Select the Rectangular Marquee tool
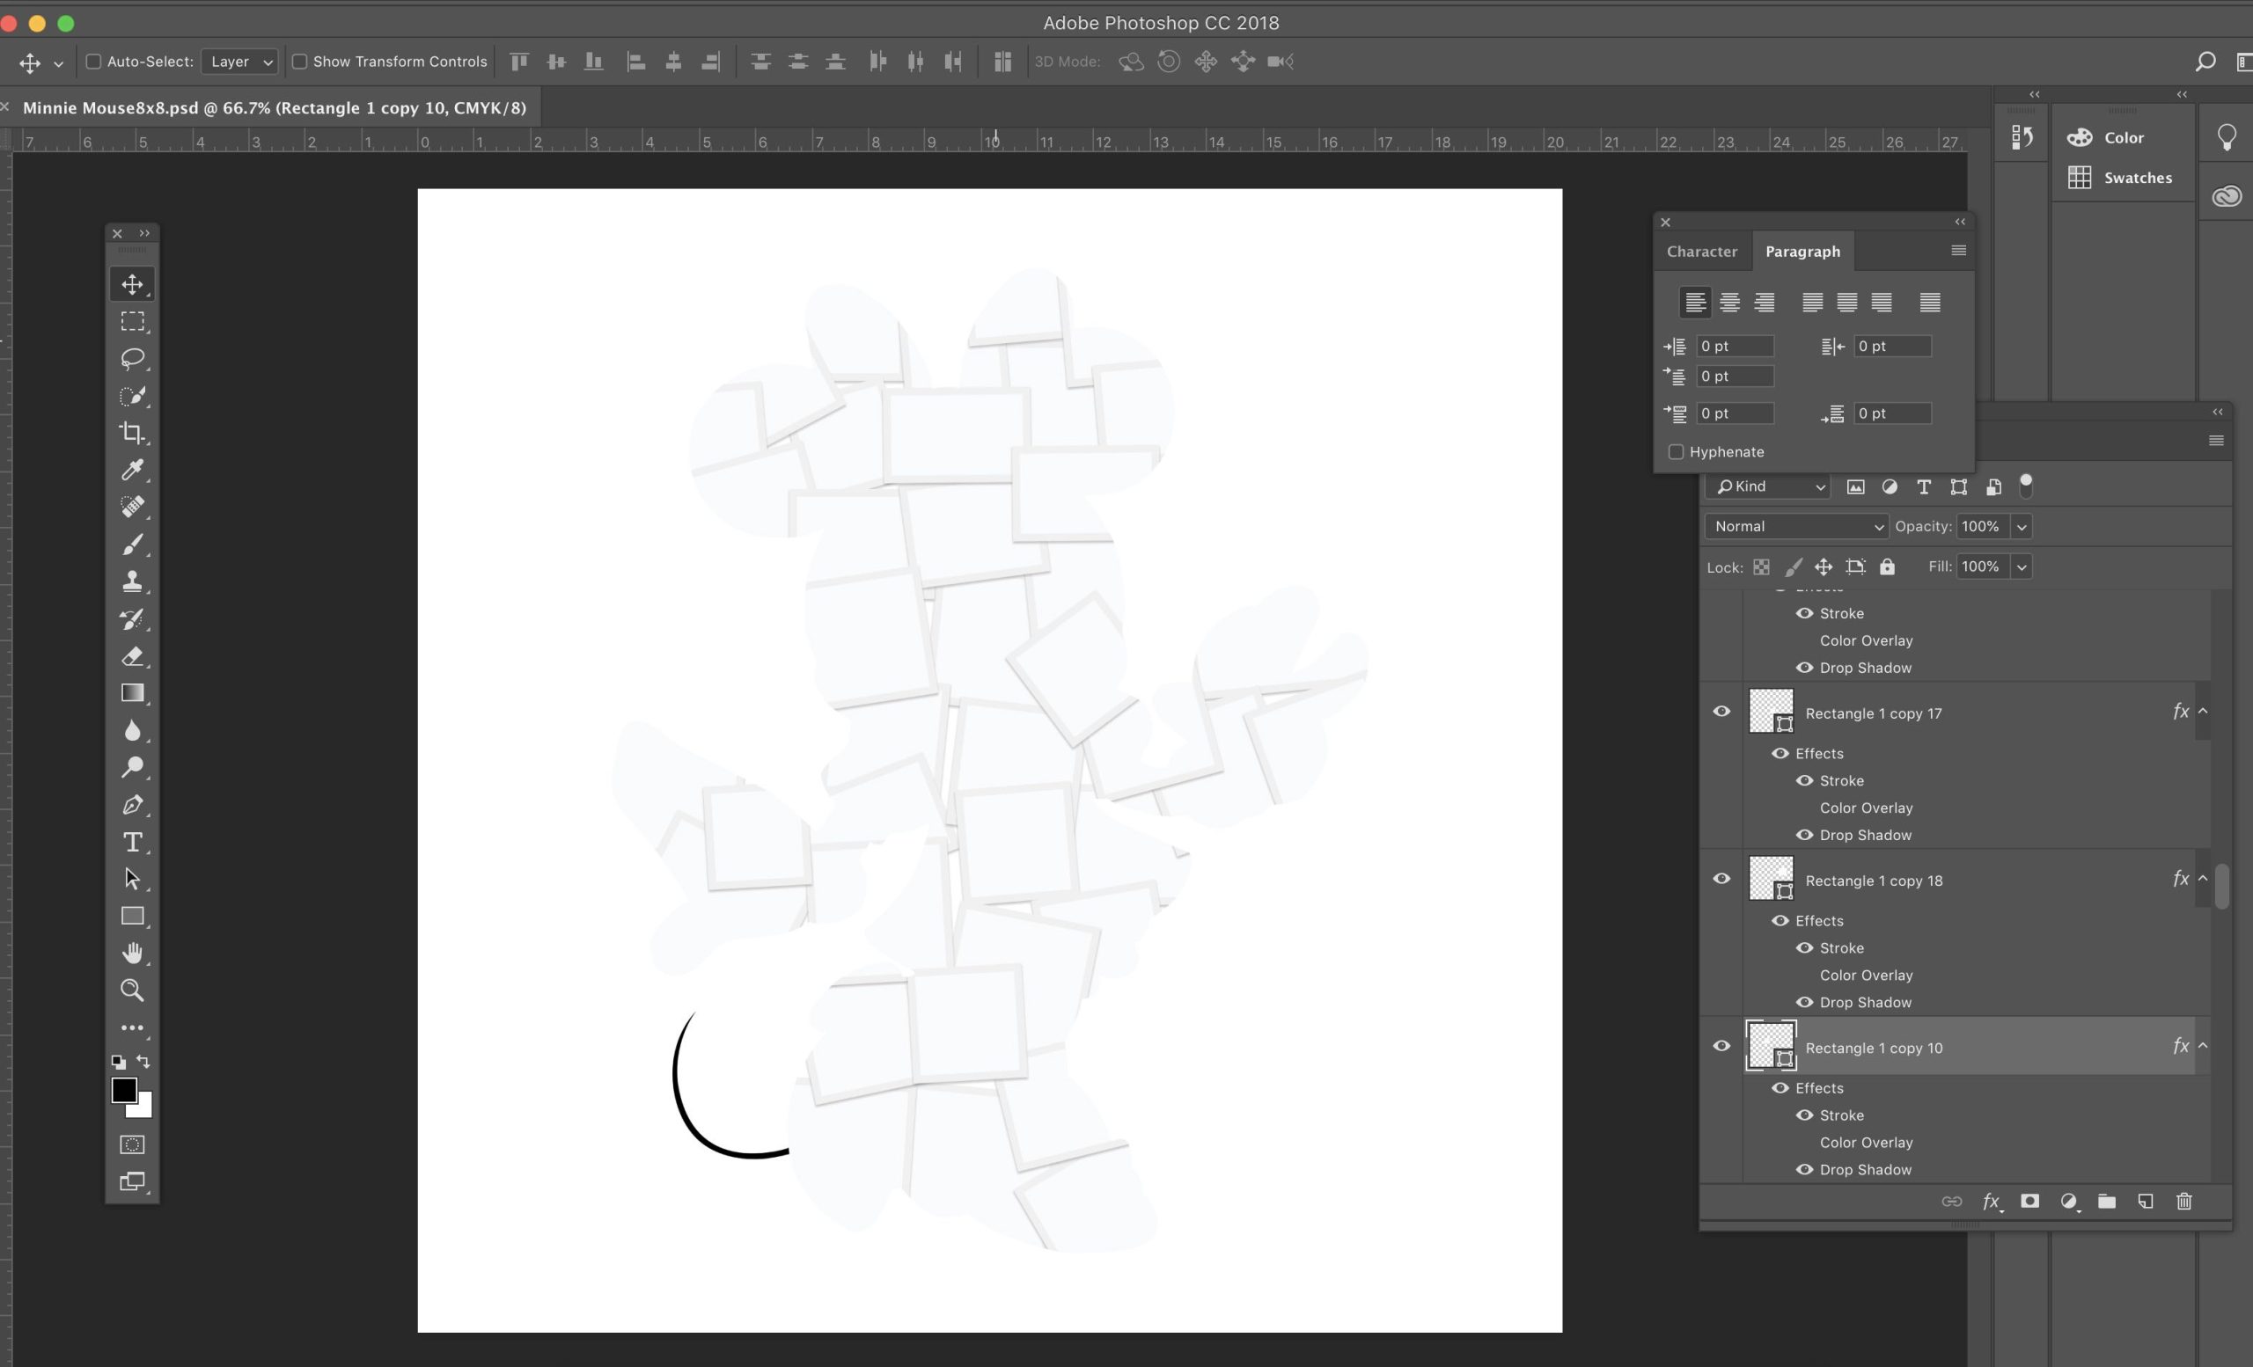The height and width of the screenshot is (1367, 2253). pyautogui.click(x=133, y=322)
